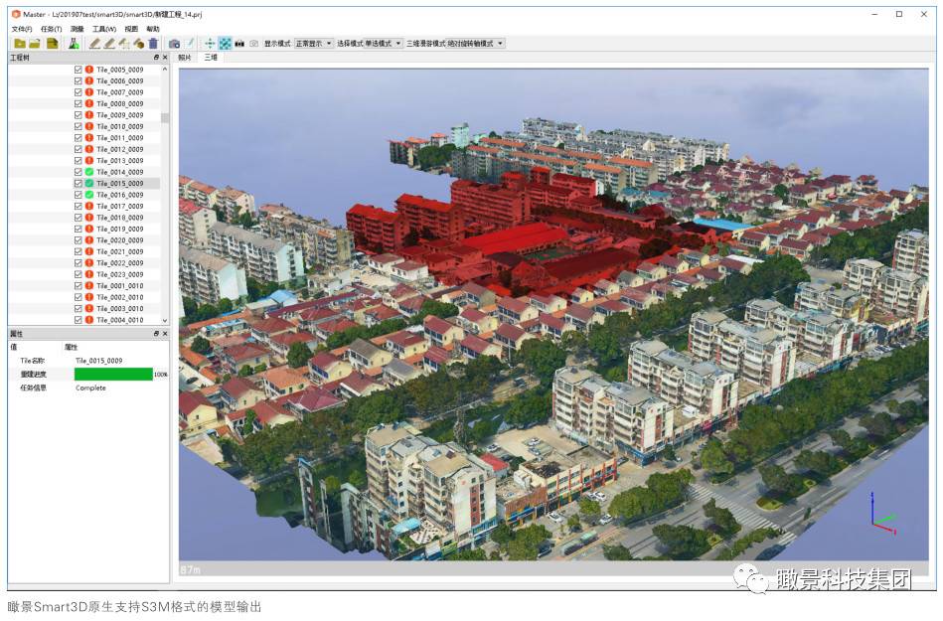Viewport: 943px width, 621px height.
Task: Click the 87m scale label
Action: (190, 569)
